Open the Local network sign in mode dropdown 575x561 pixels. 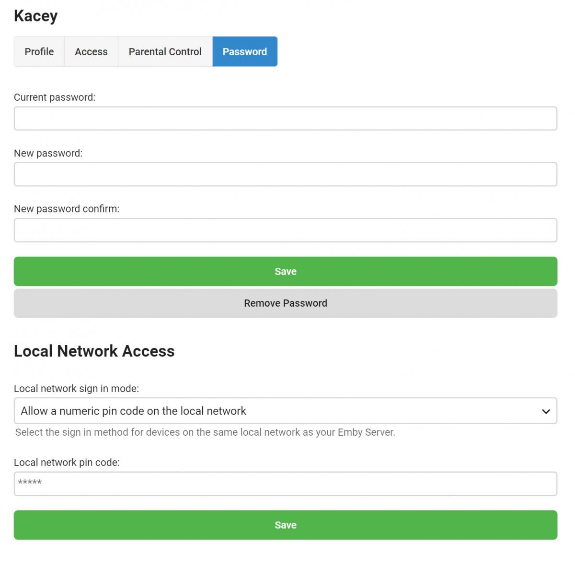pyautogui.click(x=278, y=411)
